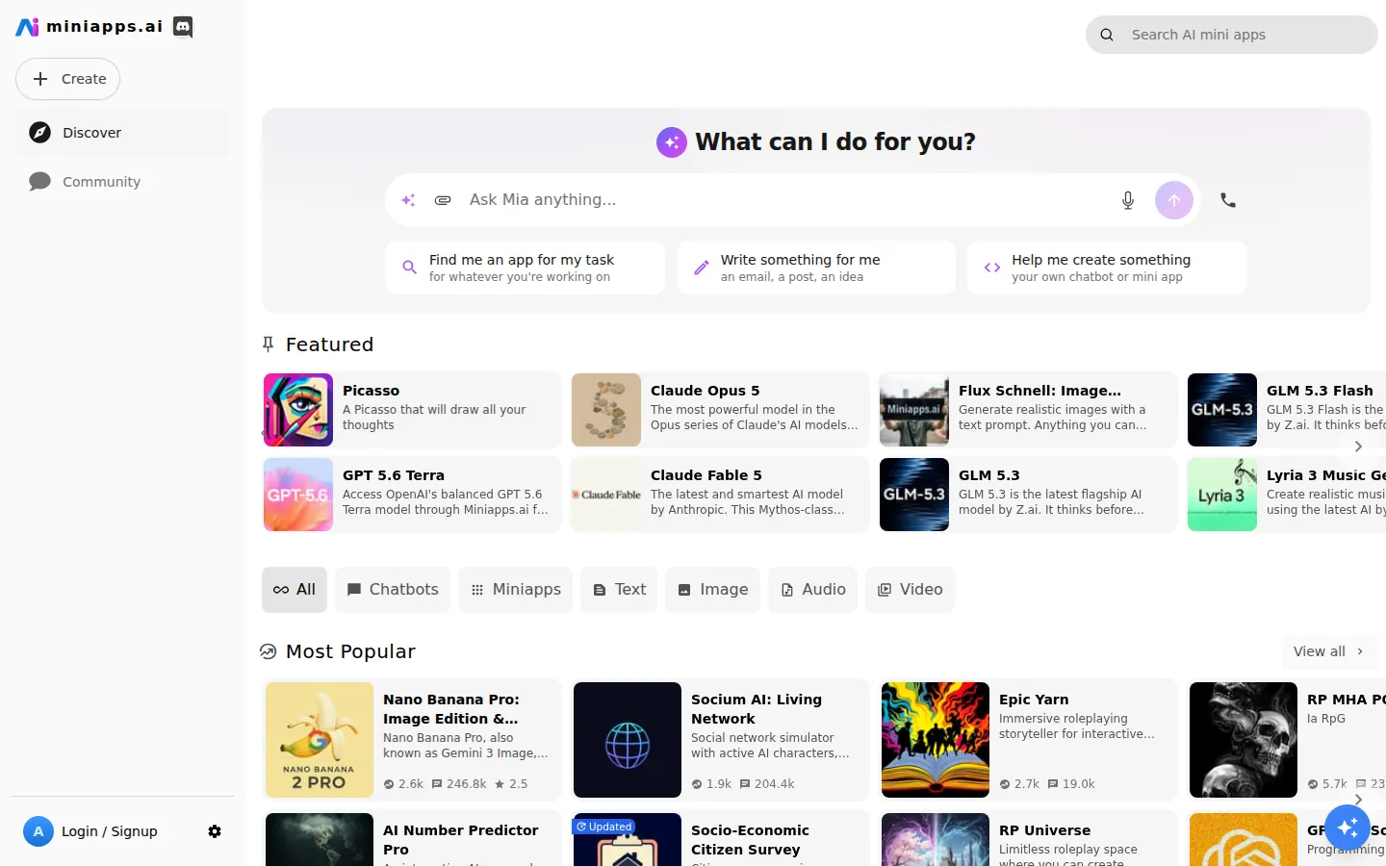1386x866 pixels.
Task: Choose Write something for me suggestion
Action: click(816, 267)
